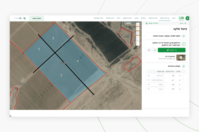Toggle the select-all checkbox in table header

point(183,71)
